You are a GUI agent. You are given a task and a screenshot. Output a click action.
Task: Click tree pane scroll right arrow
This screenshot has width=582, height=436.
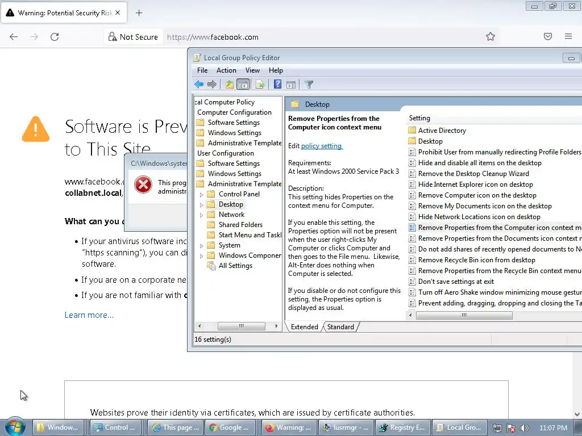pyautogui.click(x=277, y=326)
